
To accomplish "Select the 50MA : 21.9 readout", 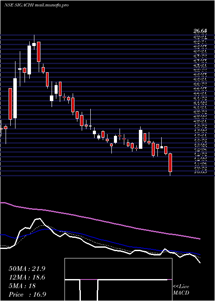I will (27, 269).
